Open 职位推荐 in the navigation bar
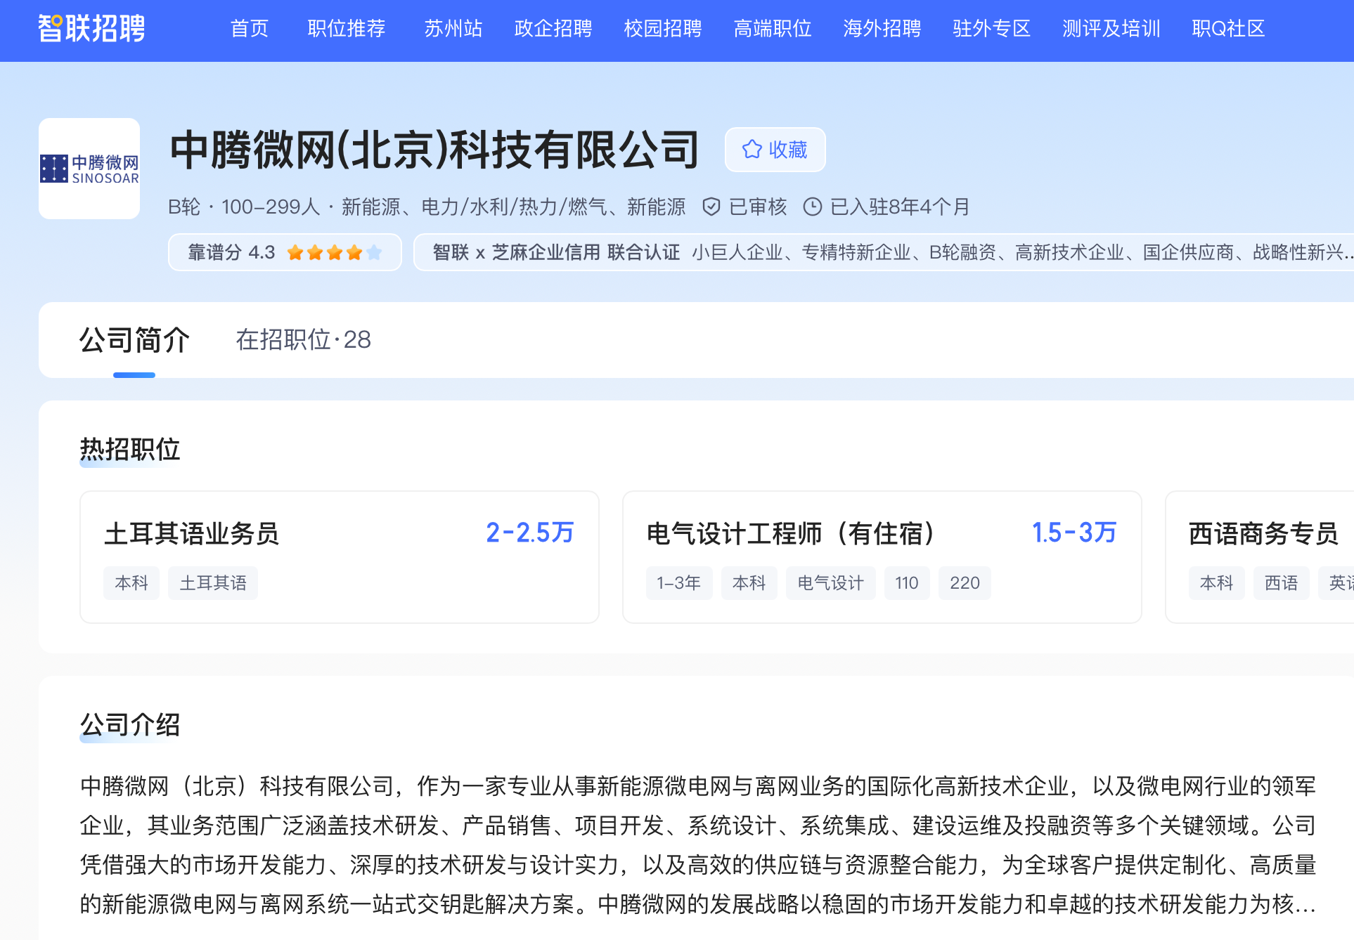Image resolution: width=1354 pixels, height=940 pixels. click(x=346, y=29)
